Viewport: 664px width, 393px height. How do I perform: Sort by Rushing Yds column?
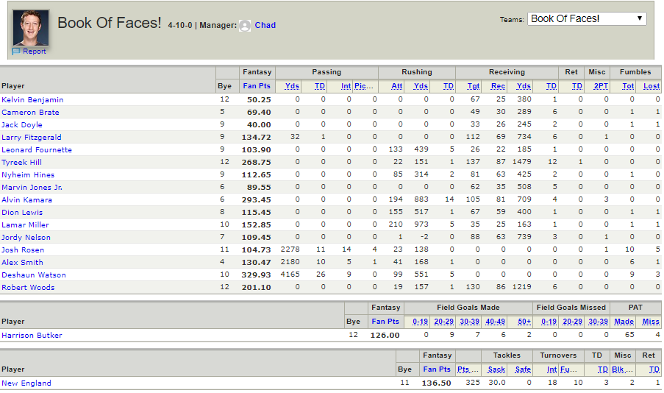pyautogui.click(x=421, y=86)
